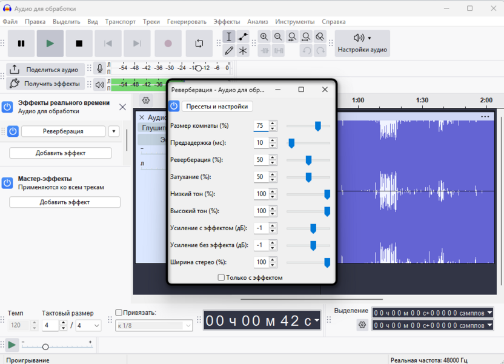Start playback with the green Play button
The width and height of the screenshot is (504, 364).
coord(50,44)
